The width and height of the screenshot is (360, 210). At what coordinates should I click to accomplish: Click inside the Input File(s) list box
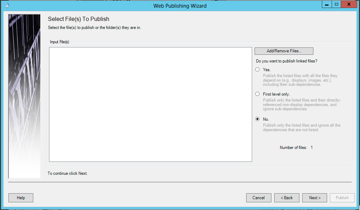[150, 104]
